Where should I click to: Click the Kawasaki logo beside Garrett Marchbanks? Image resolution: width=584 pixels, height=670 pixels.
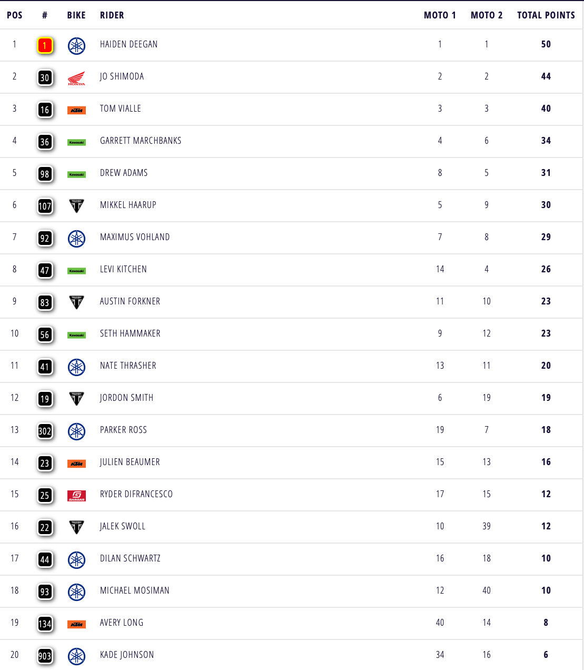click(x=76, y=142)
